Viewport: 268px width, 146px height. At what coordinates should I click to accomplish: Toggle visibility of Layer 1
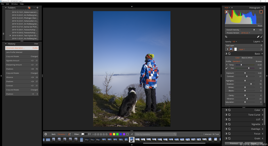[x=227, y=49]
